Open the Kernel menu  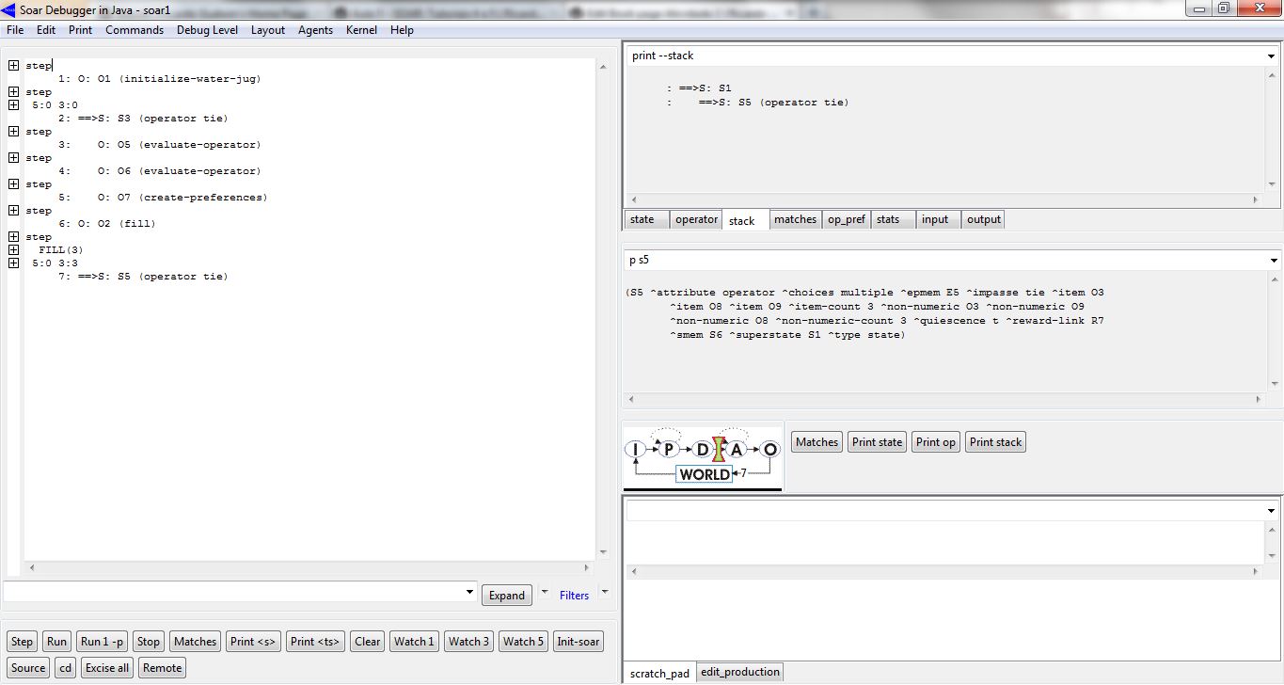pos(361,30)
